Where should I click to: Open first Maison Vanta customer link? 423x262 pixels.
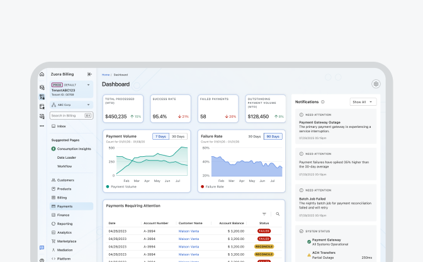(188, 231)
